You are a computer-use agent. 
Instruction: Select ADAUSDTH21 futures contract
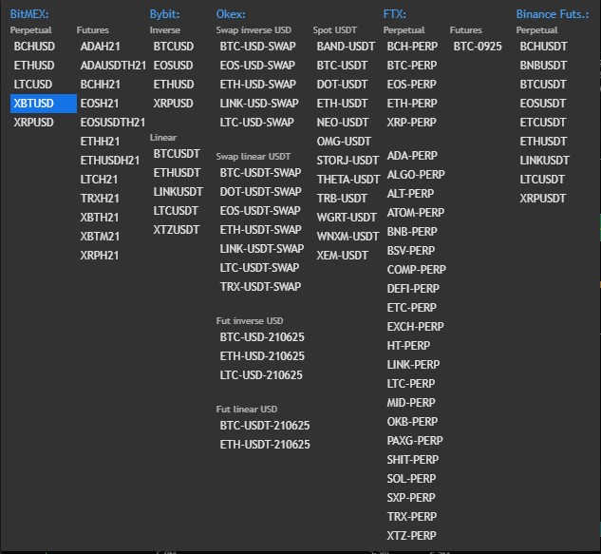pyautogui.click(x=113, y=66)
